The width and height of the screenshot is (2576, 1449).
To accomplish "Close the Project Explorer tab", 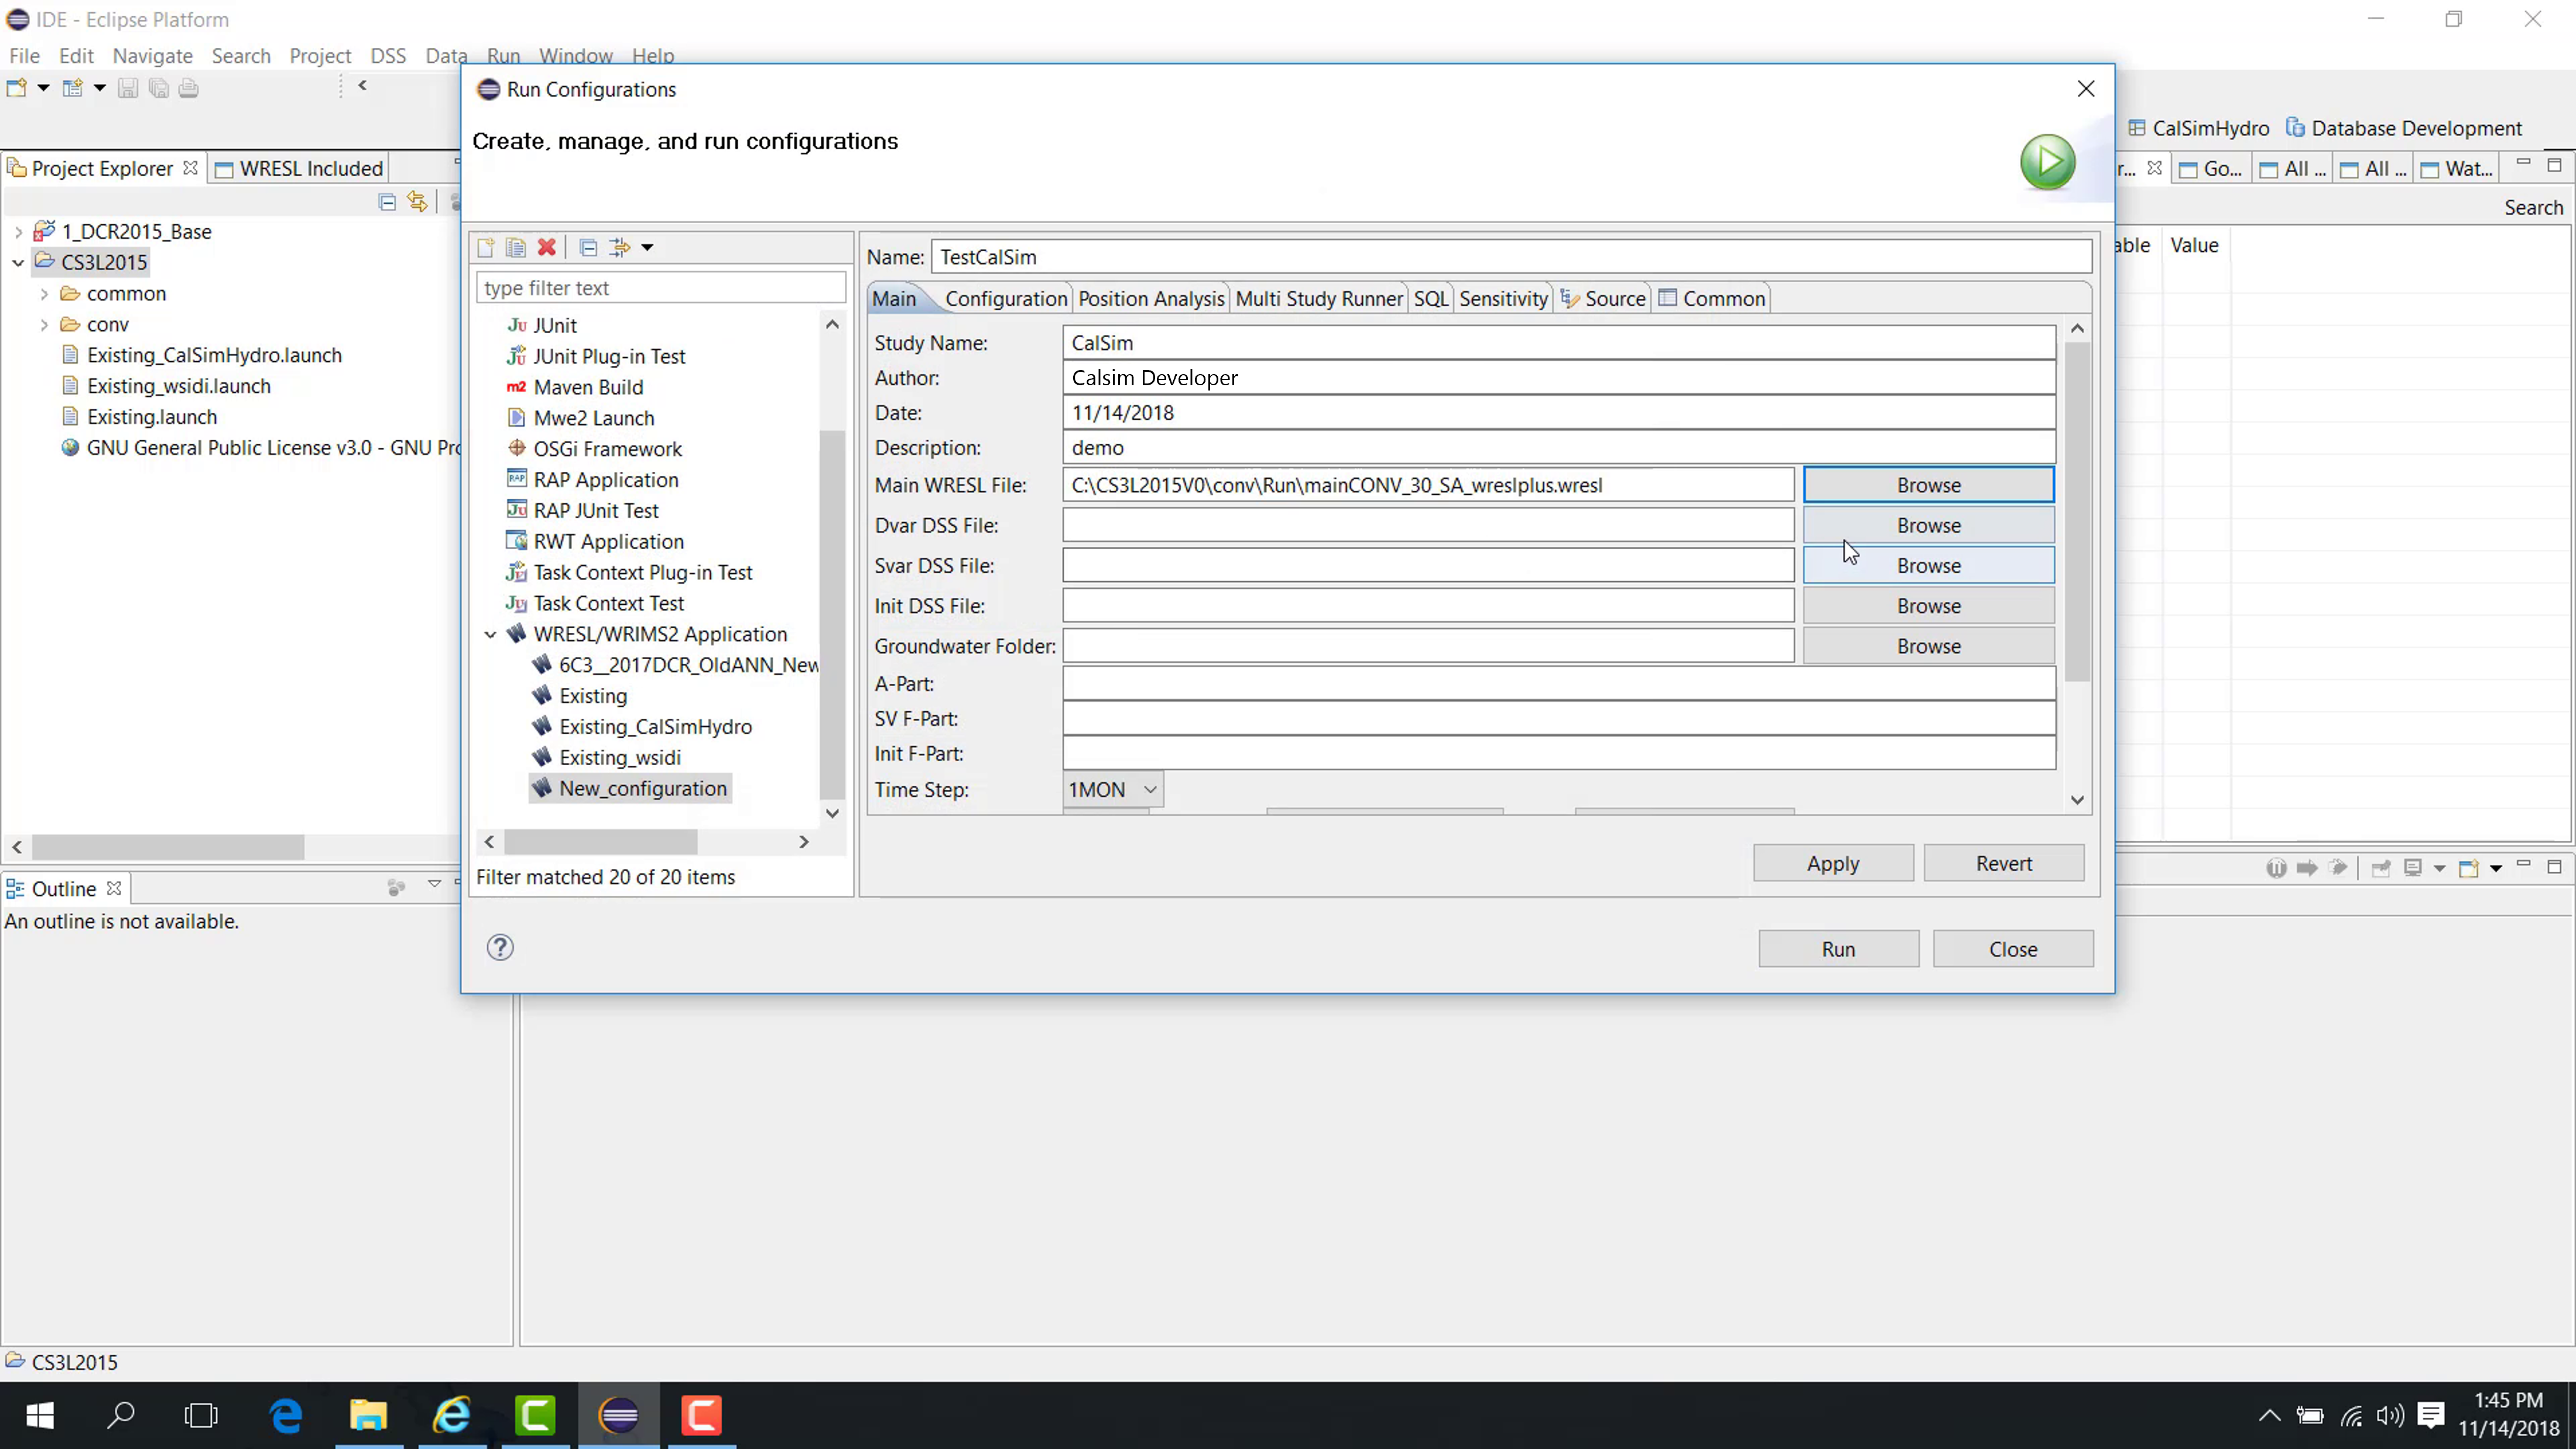I will (x=190, y=168).
